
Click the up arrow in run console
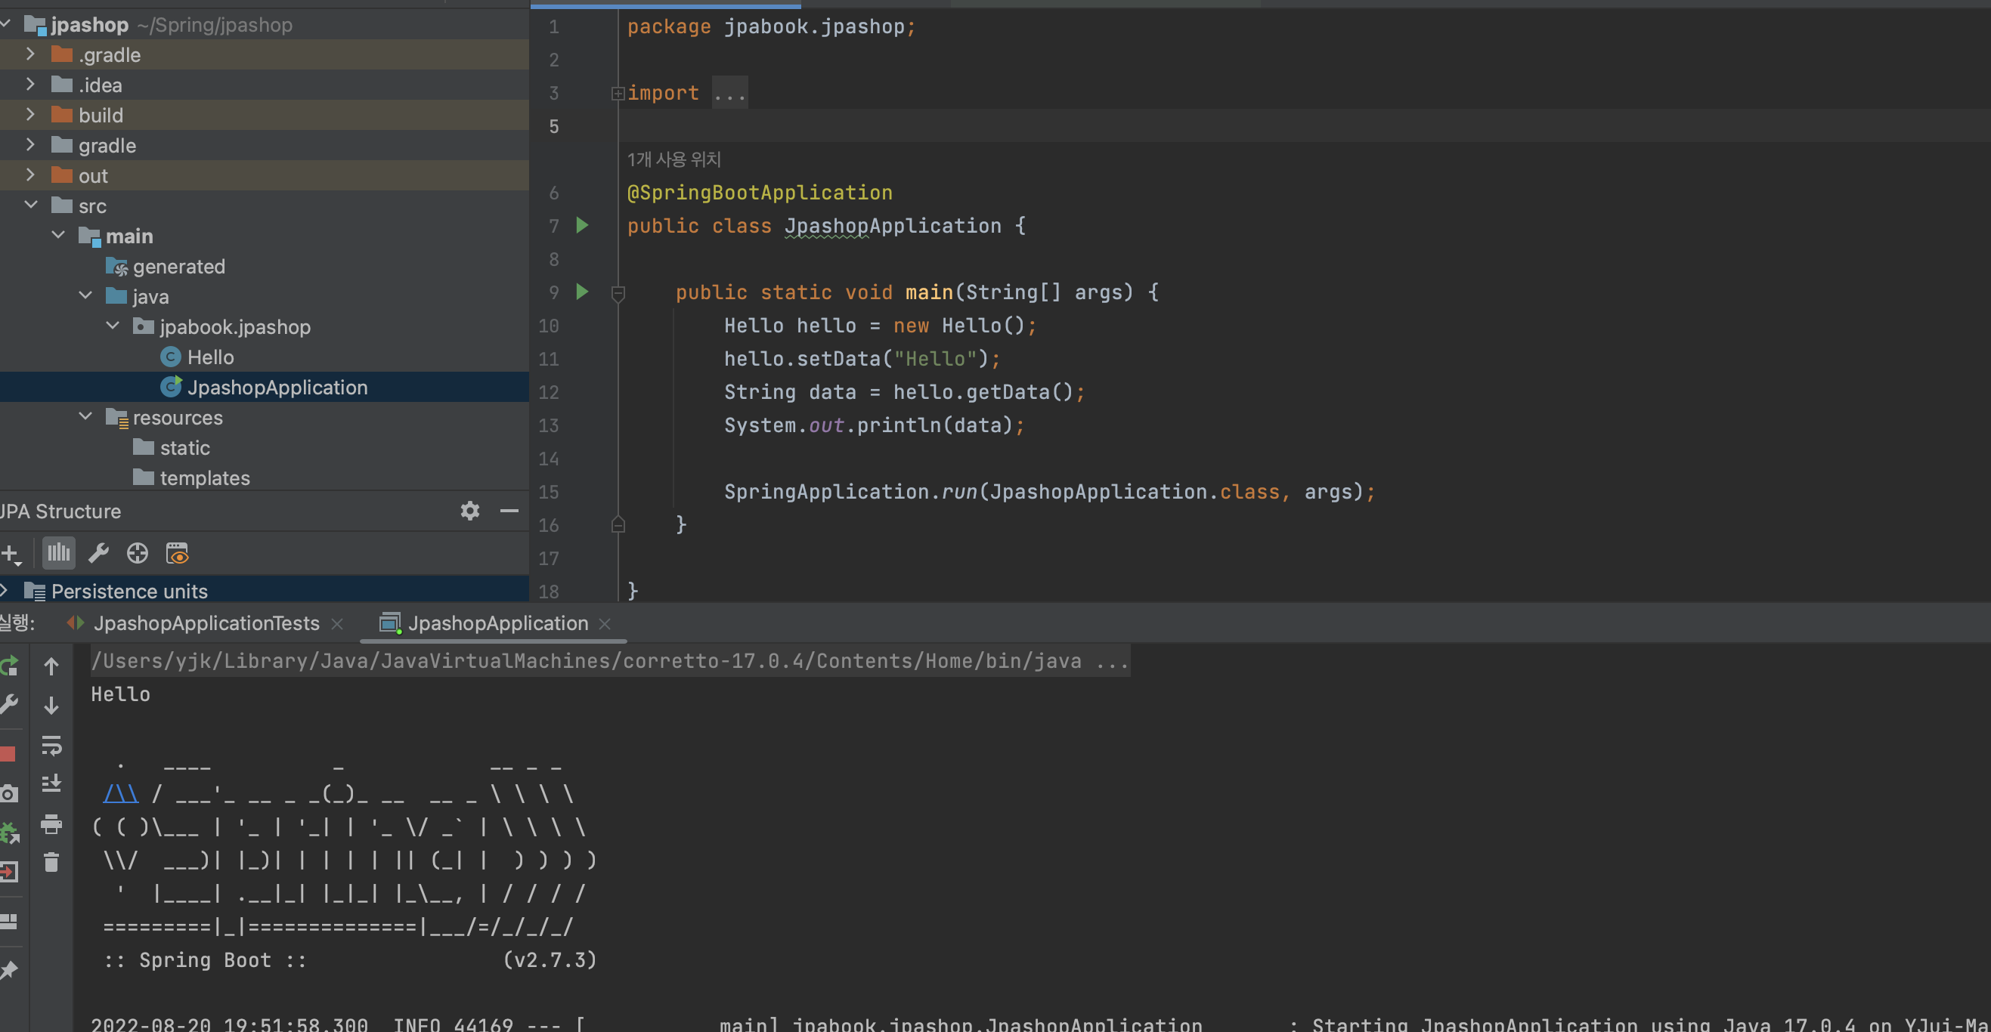coord(51,666)
